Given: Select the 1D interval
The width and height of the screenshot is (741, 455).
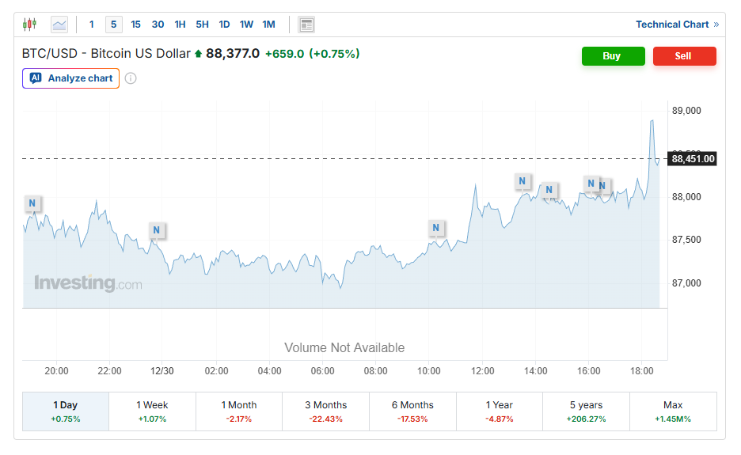Looking at the screenshot, I should [x=224, y=25].
